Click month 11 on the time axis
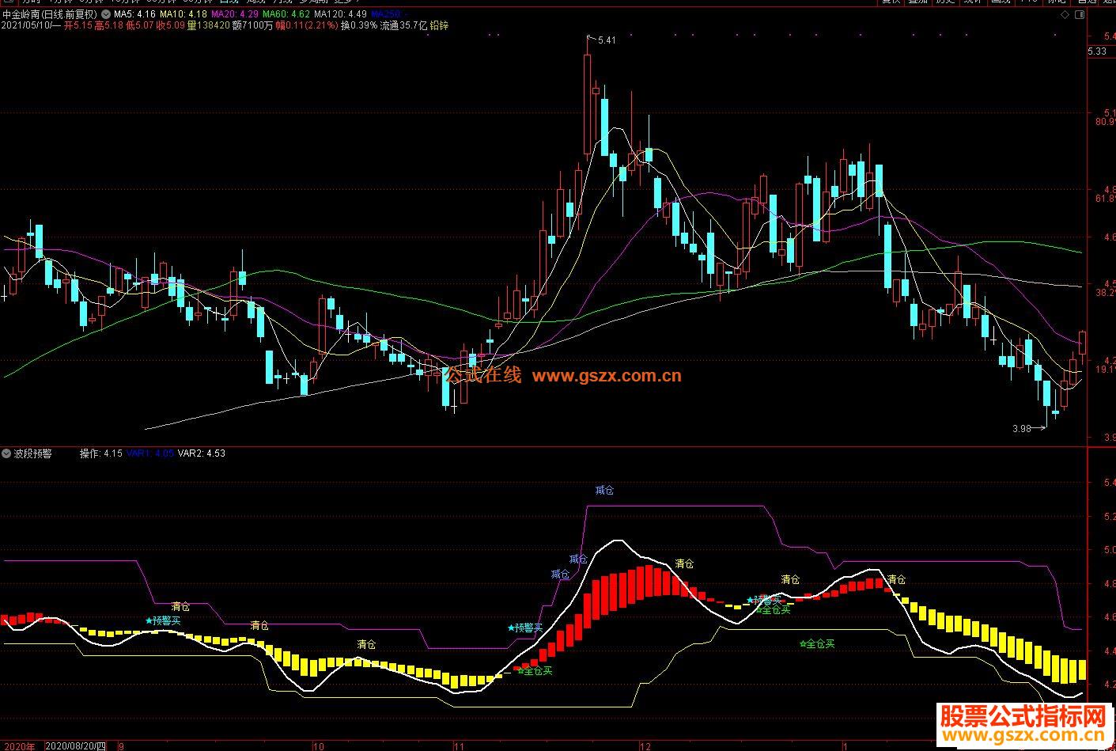This screenshot has width=1116, height=751. pyautogui.click(x=459, y=746)
